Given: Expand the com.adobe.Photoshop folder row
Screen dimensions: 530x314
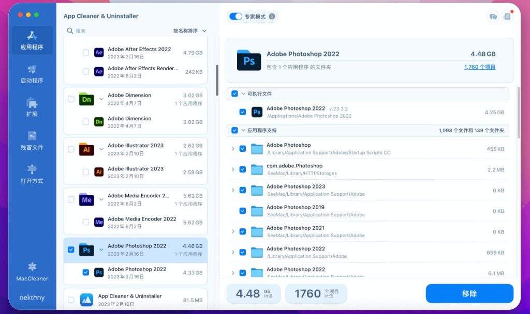Looking at the screenshot, I should click(x=233, y=169).
